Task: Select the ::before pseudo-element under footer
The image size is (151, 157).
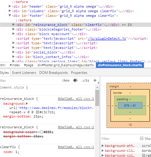Action: coord(23,20)
